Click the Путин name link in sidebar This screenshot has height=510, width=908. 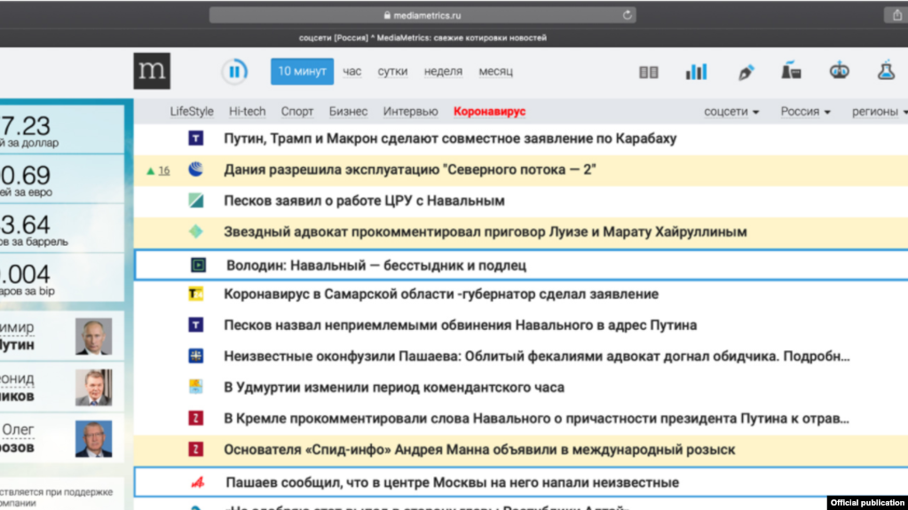pos(18,336)
